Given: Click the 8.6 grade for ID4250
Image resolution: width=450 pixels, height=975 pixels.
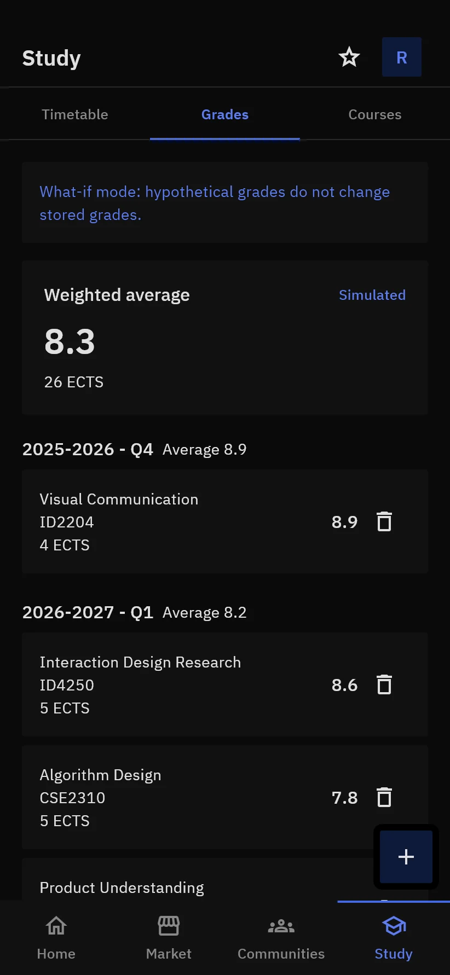Looking at the screenshot, I should pyautogui.click(x=344, y=685).
